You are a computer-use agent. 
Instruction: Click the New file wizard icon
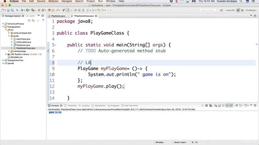[x=3, y=10]
